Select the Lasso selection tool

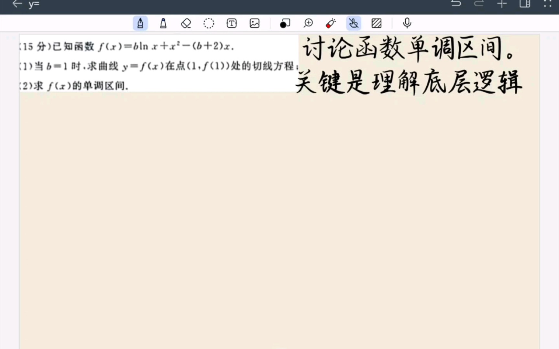coord(209,23)
